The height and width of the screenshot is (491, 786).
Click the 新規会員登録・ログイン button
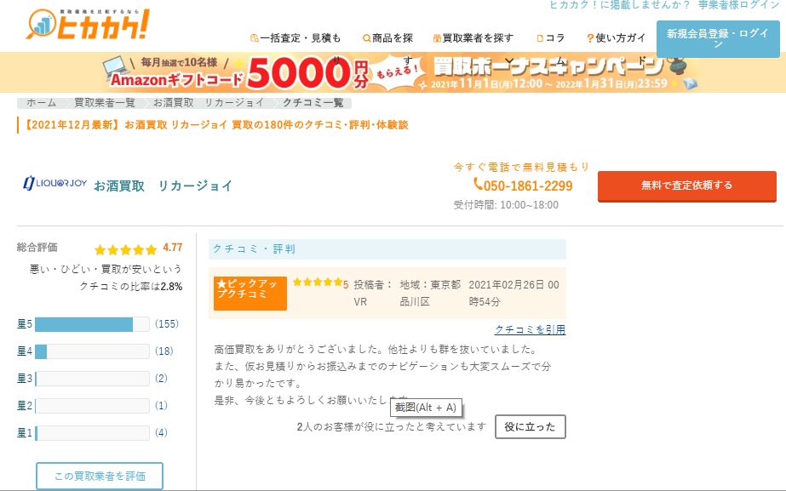pos(718,38)
